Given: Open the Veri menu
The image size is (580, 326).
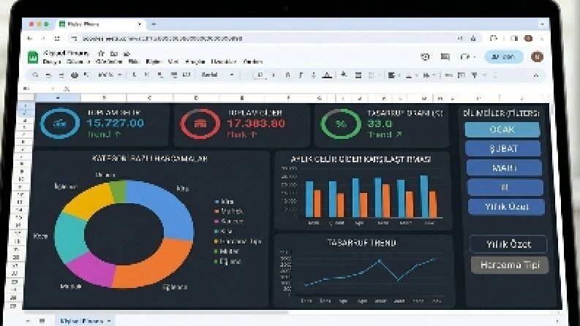Looking at the screenshot, I should point(173,61).
